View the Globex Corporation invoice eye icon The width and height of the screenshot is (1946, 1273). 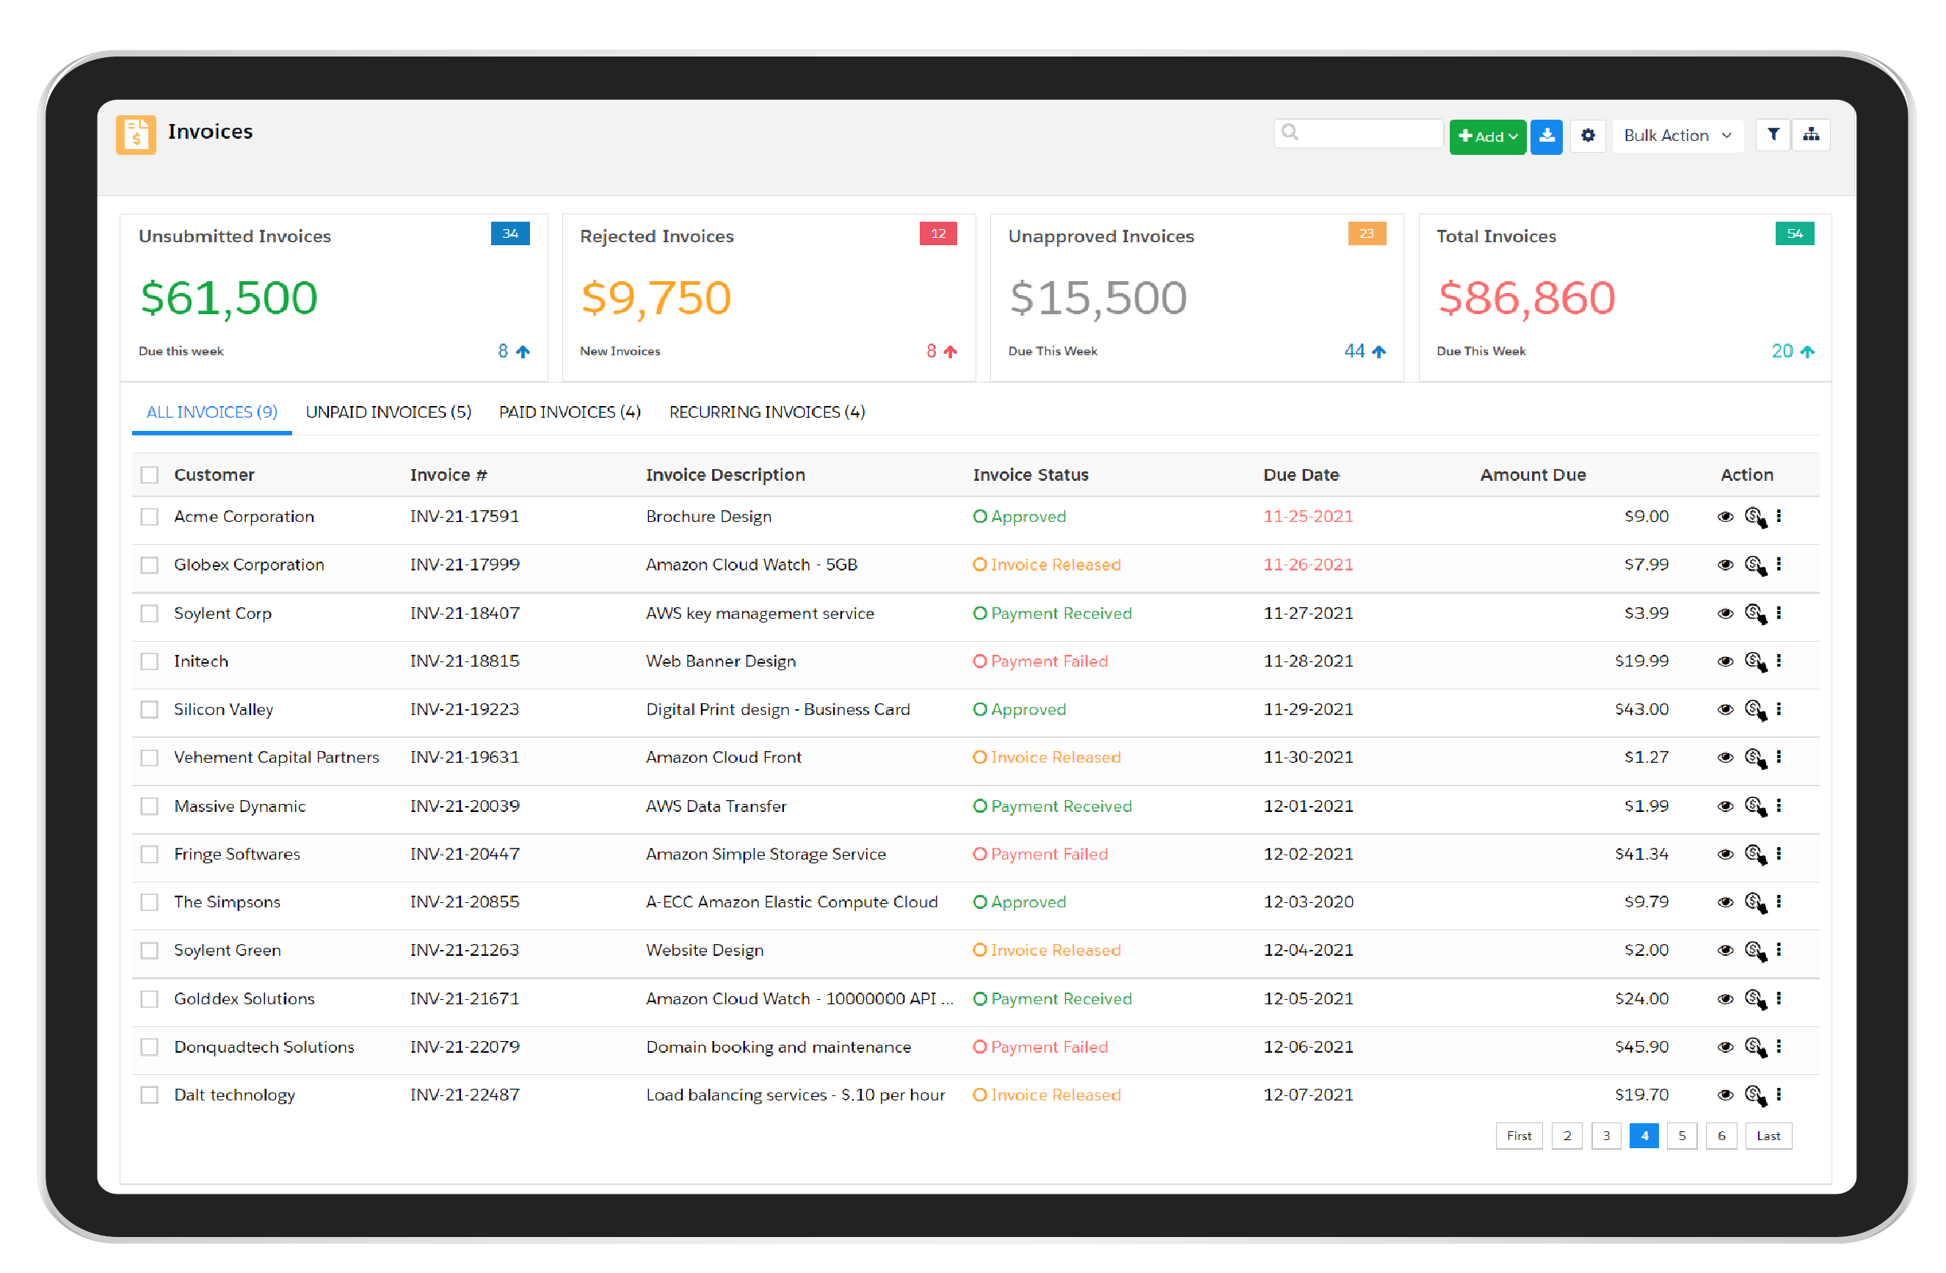1725,565
